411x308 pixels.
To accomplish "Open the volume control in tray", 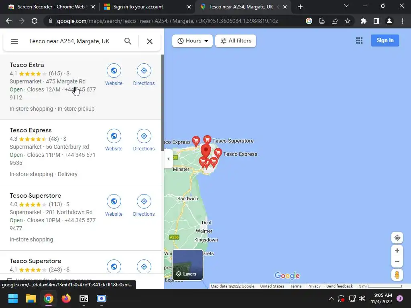I will (x=362, y=298).
